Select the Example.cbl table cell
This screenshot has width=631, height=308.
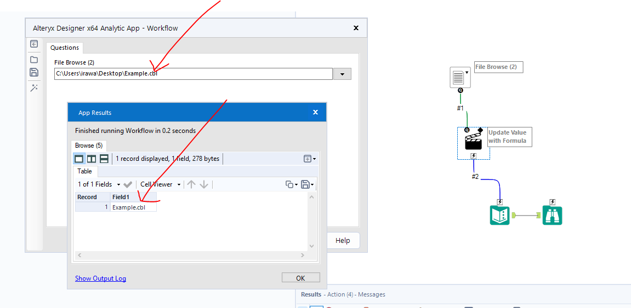133,207
